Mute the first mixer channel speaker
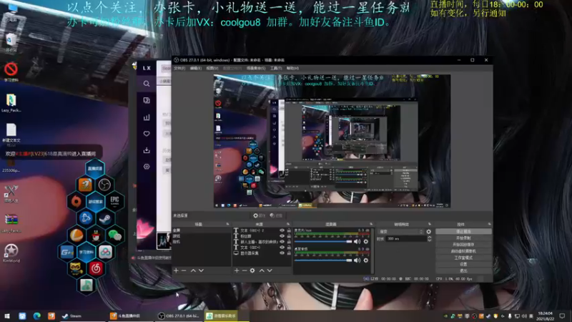572x322 pixels. 357,241
